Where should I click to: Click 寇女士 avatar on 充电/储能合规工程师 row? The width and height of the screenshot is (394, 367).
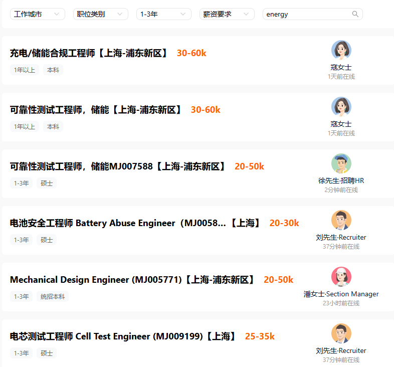point(341,50)
